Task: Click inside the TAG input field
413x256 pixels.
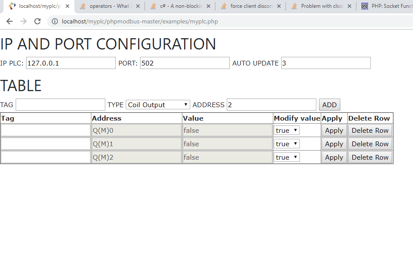Action: [x=60, y=105]
